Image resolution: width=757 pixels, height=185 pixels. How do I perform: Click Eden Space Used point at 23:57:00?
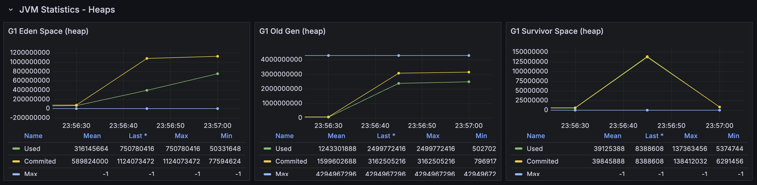pyautogui.click(x=217, y=74)
